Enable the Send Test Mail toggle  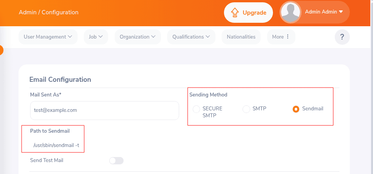click(116, 160)
